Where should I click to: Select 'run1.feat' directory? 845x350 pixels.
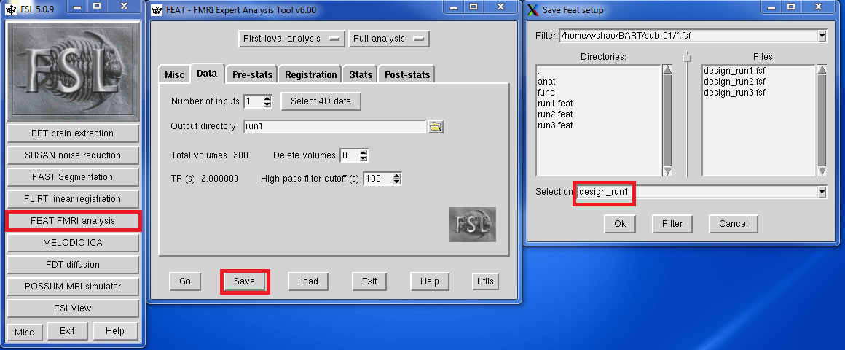click(x=555, y=103)
